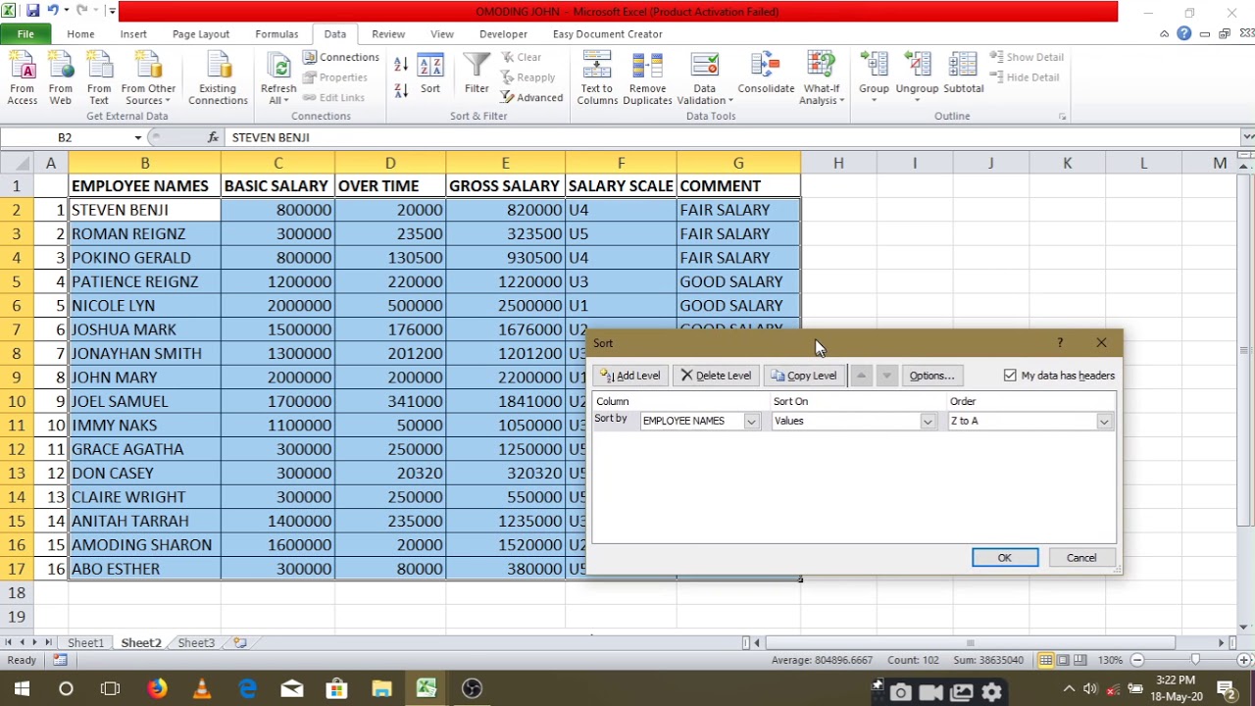
Task: Open the Sort dialog ribbon button
Action: tap(430, 75)
